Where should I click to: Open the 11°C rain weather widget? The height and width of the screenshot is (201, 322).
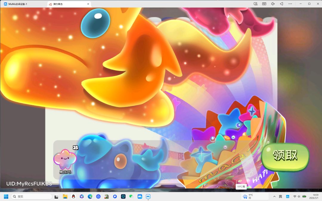tap(255, 196)
